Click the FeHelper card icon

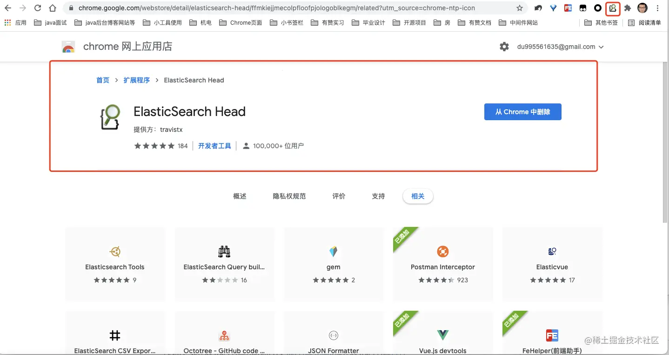click(x=552, y=335)
